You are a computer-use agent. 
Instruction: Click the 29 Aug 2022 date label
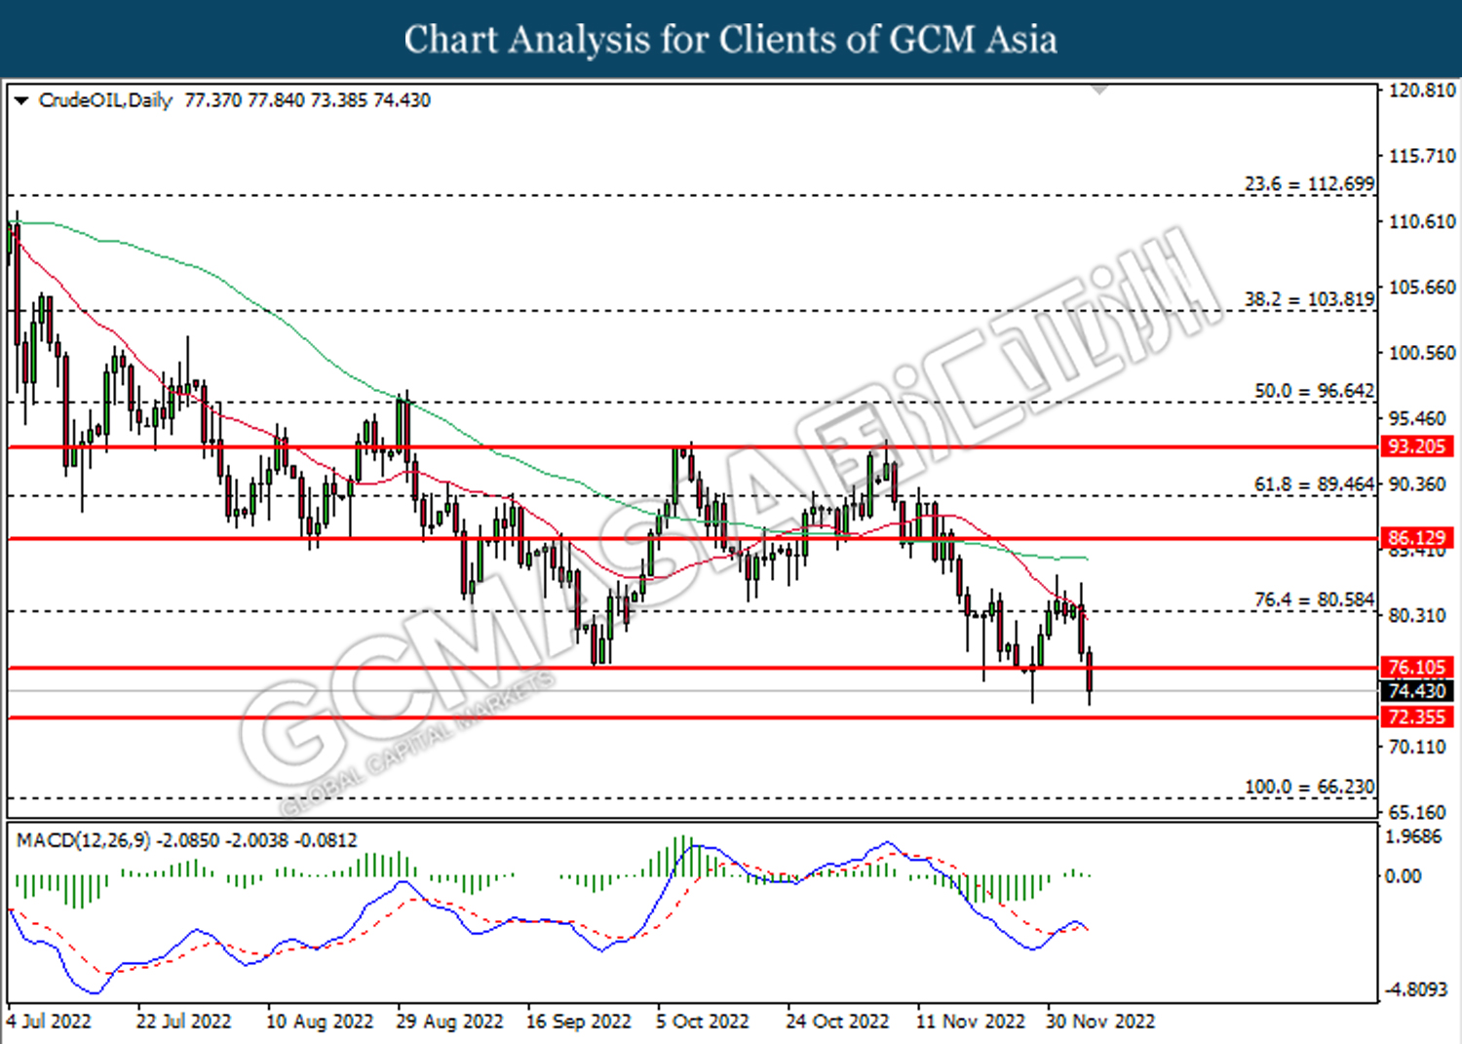tap(449, 1022)
